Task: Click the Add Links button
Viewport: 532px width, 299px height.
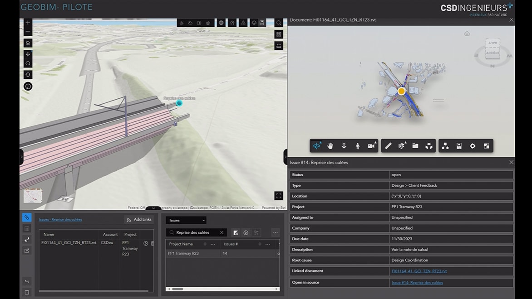Action: [x=139, y=220]
